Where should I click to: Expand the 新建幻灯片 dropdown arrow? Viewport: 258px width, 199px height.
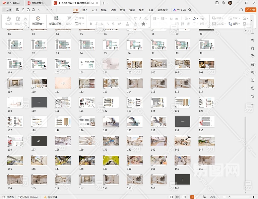63,24
